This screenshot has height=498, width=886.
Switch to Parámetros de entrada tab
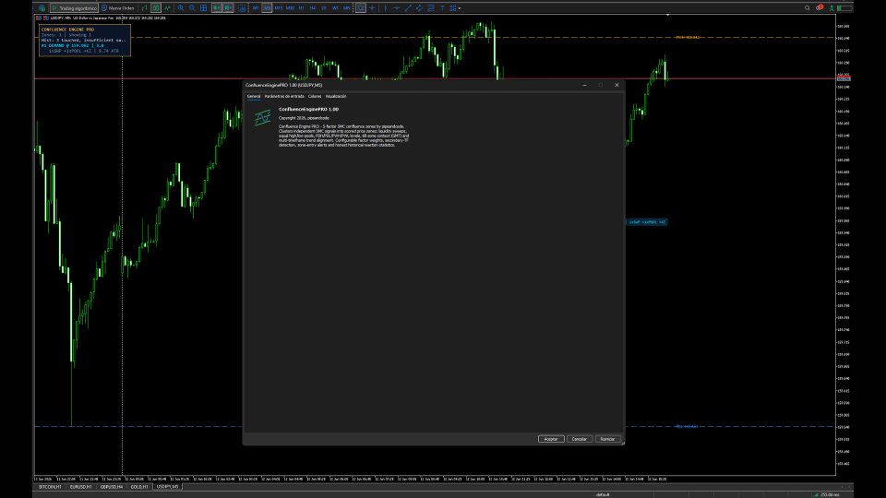tap(284, 97)
